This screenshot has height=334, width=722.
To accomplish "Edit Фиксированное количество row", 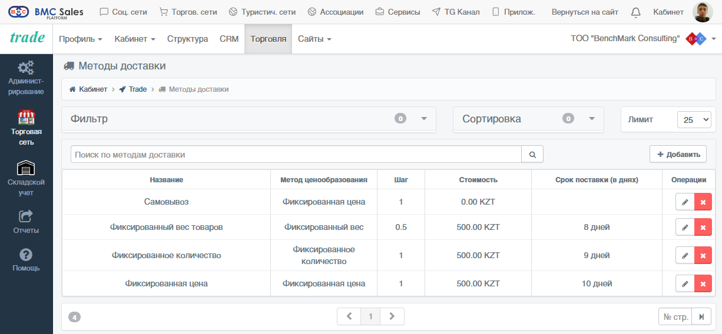I will click(x=685, y=255).
